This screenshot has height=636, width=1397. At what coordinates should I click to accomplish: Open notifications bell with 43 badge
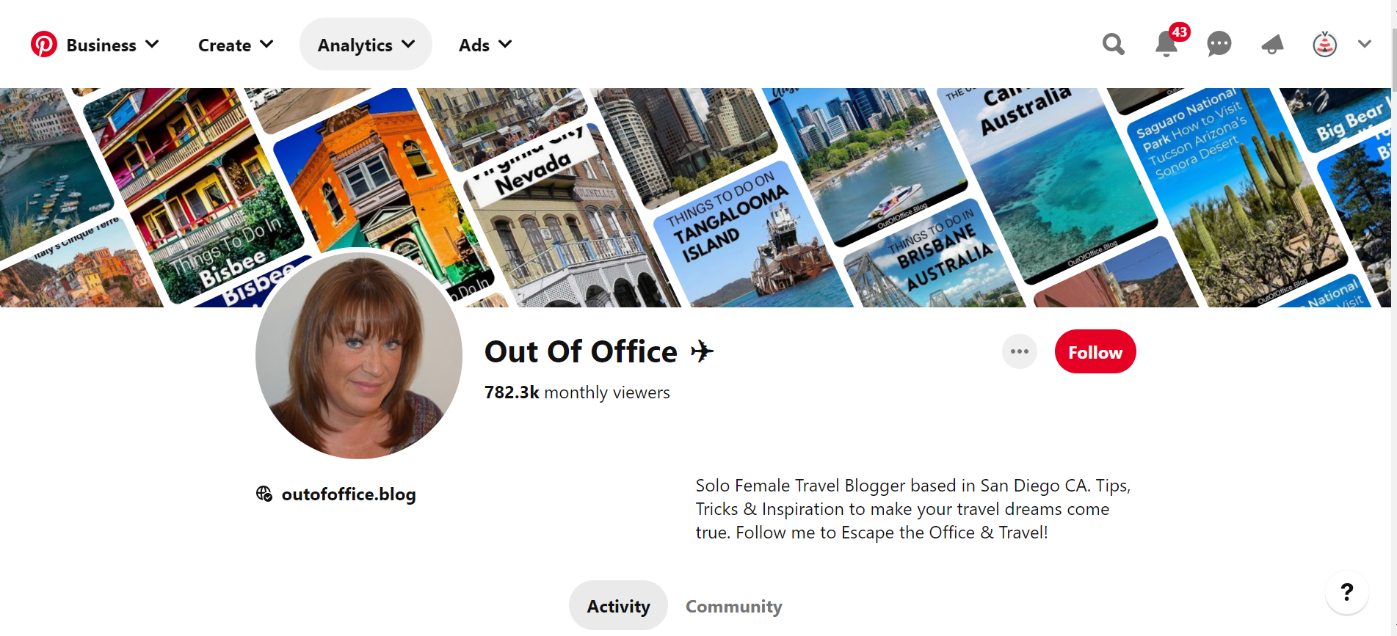(1166, 45)
